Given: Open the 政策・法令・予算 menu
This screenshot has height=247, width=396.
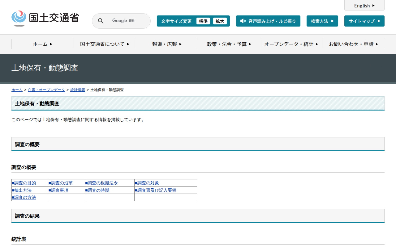Looking at the screenshot, I should click(x=229, y=44).
